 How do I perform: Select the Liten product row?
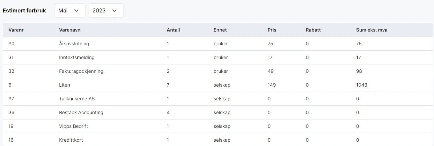pyautogui.click(x=64, y=85)
